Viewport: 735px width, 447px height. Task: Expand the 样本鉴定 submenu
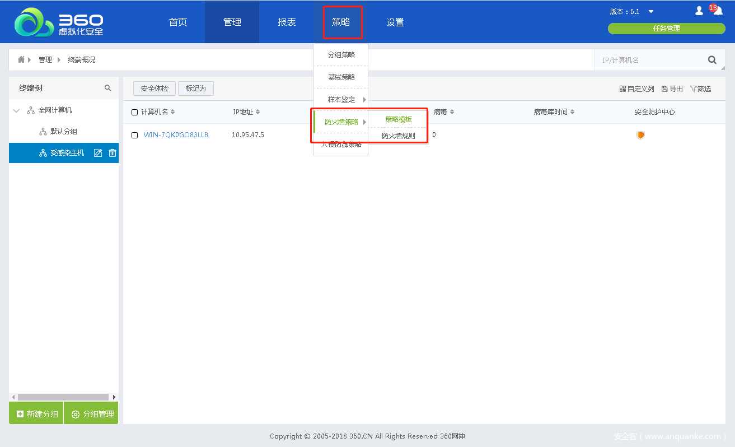[341, 100]
